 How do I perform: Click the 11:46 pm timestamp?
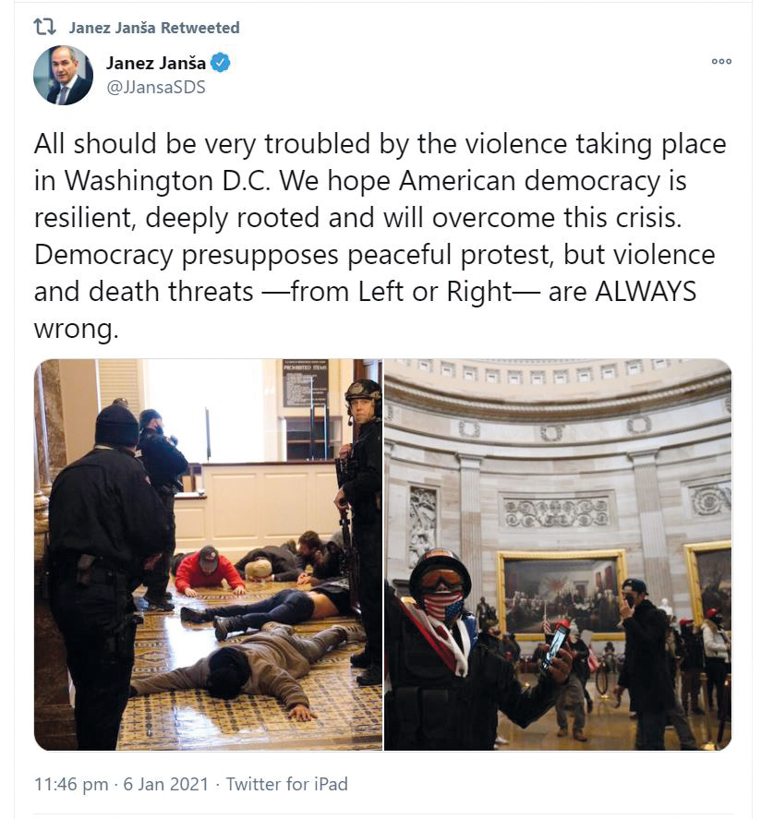(x=71, y=784)
